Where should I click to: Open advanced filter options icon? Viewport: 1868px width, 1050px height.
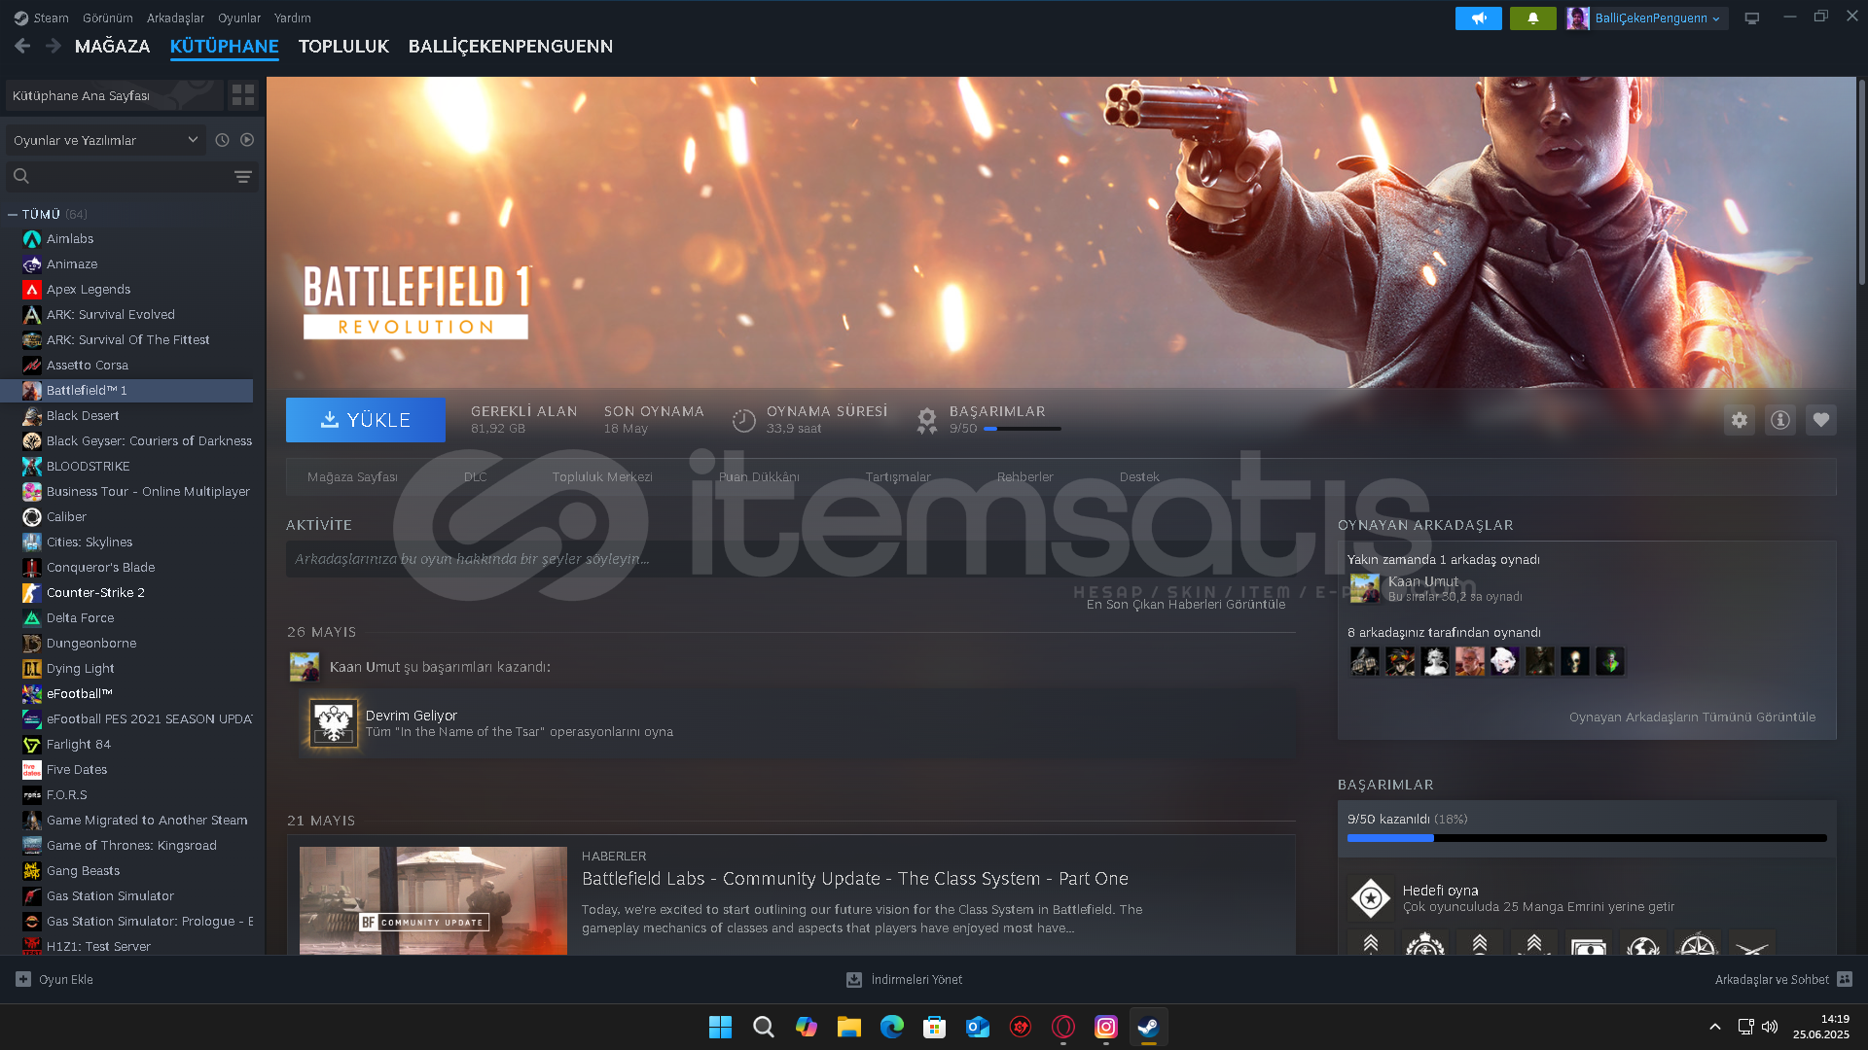pyautogui.click(x=242, y=177)
